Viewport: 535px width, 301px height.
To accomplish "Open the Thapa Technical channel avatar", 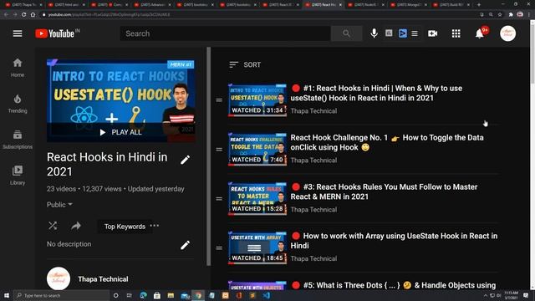I will pos(59,278).
